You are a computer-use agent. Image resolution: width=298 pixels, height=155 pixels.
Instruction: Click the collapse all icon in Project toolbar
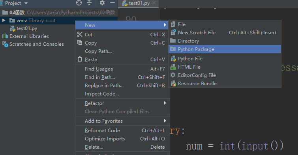[x=89, y=3]
